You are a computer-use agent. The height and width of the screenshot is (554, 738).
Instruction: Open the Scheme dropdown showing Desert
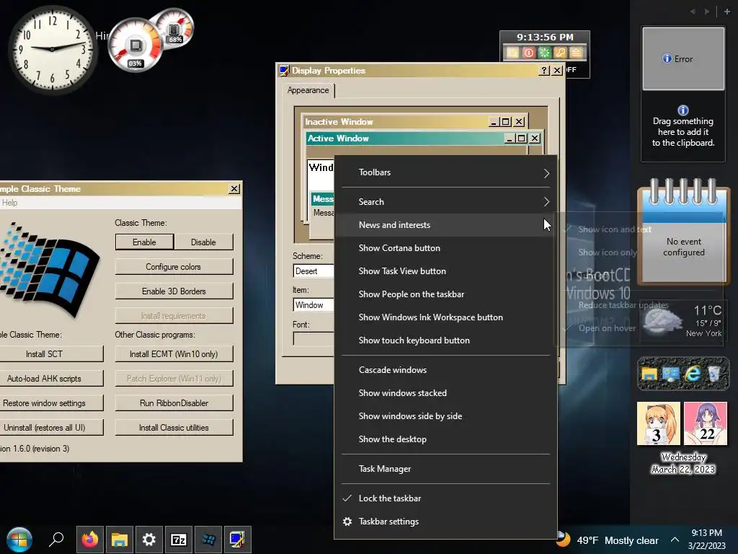(x=314, y=271)
